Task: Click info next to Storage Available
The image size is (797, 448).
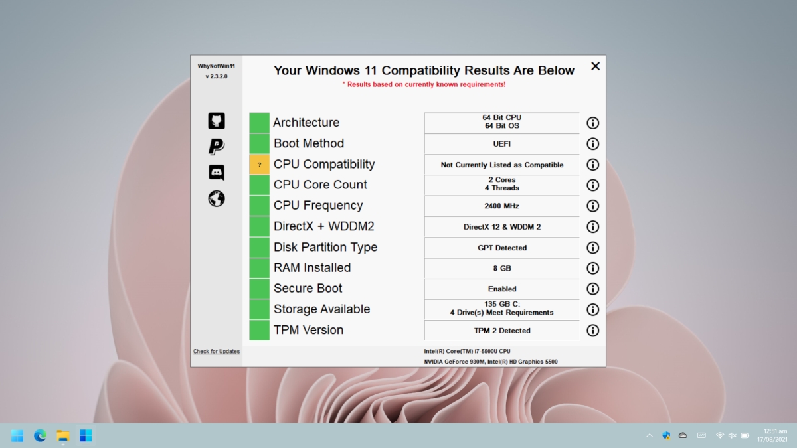Action: click(592, 309)
